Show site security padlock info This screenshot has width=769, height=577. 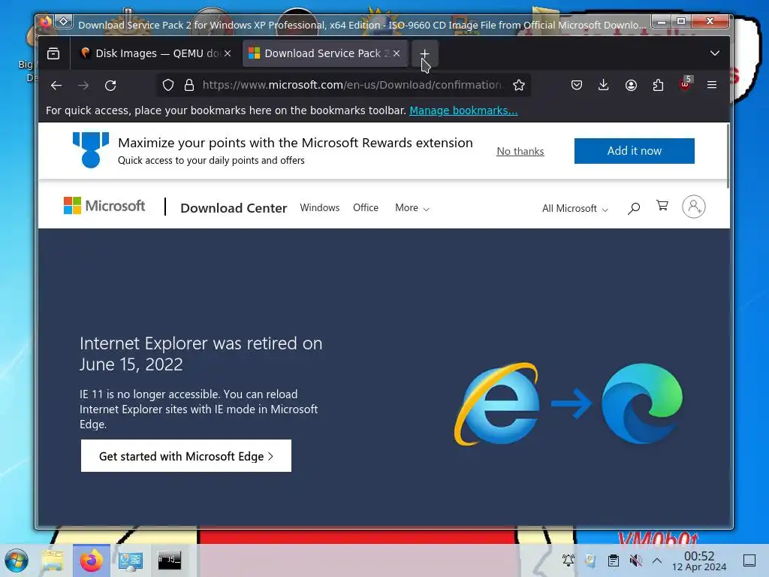tap(189, 86)
